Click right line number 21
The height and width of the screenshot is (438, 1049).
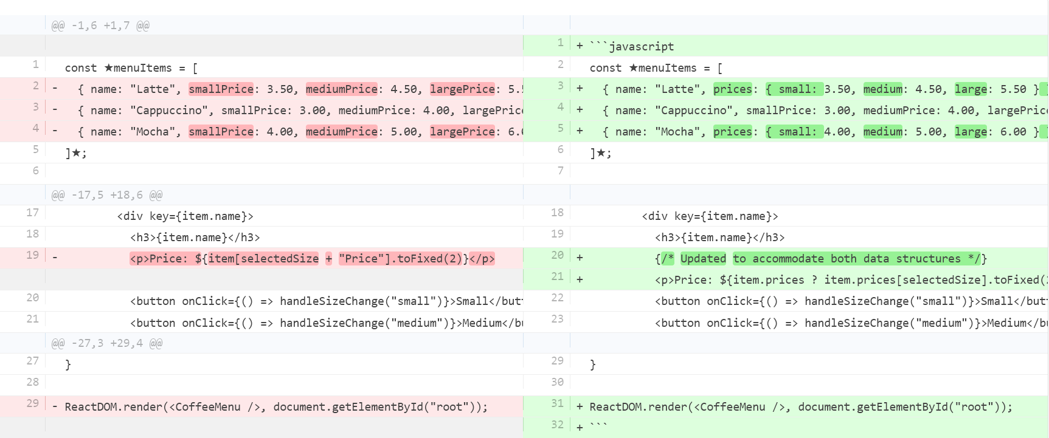pyautogui.click(x=558, y=276)
